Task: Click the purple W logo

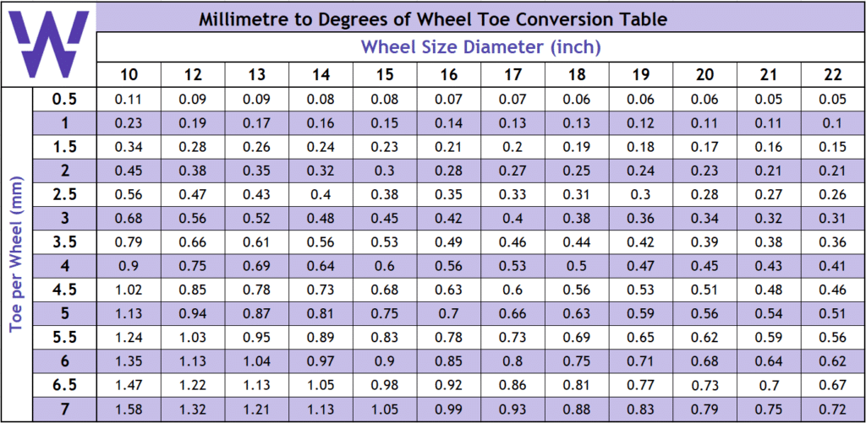Action: [50, 42]
